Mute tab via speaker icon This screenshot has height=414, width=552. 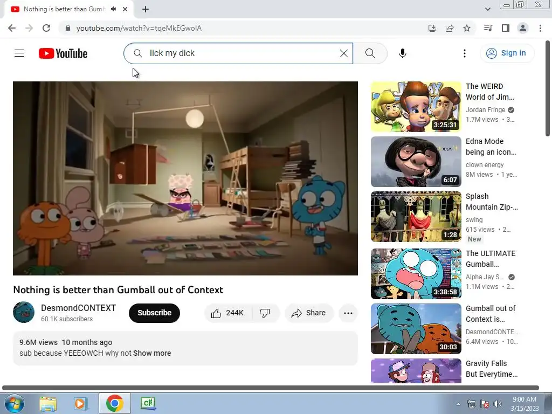point(113,9)
